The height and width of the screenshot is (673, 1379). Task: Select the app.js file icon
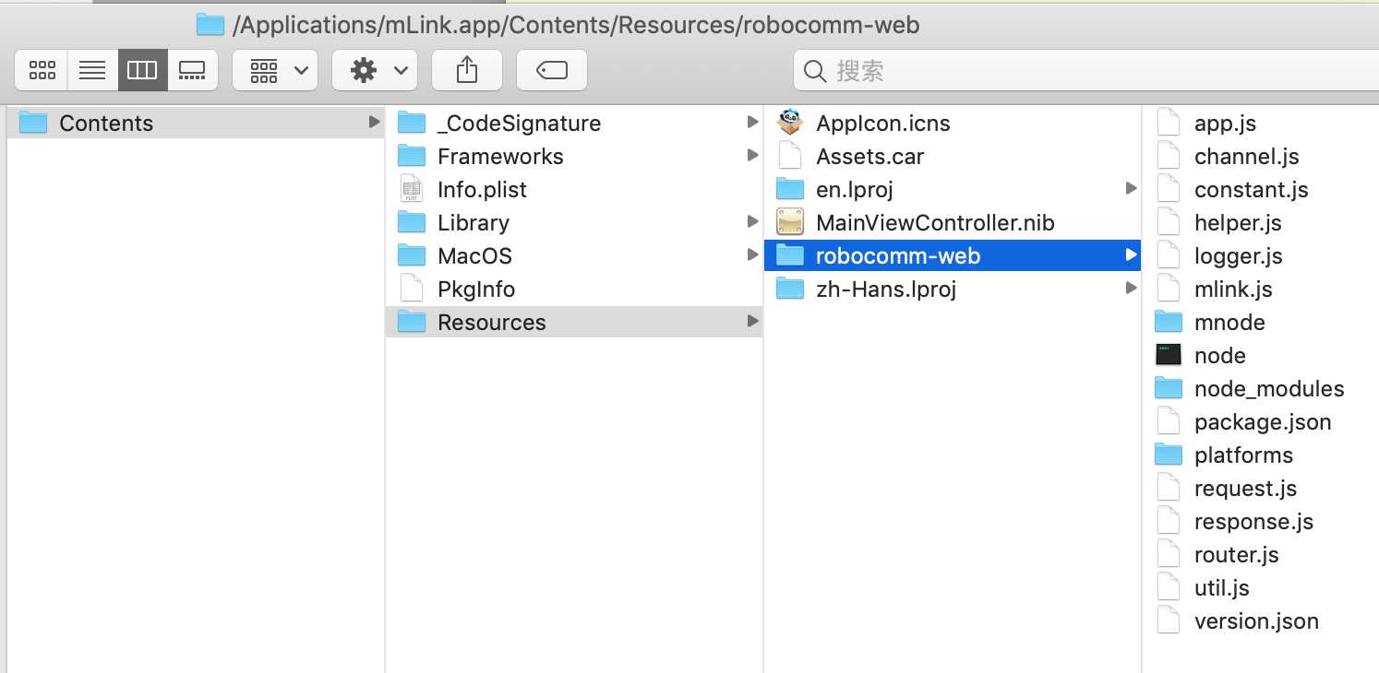pos(1169,123)
